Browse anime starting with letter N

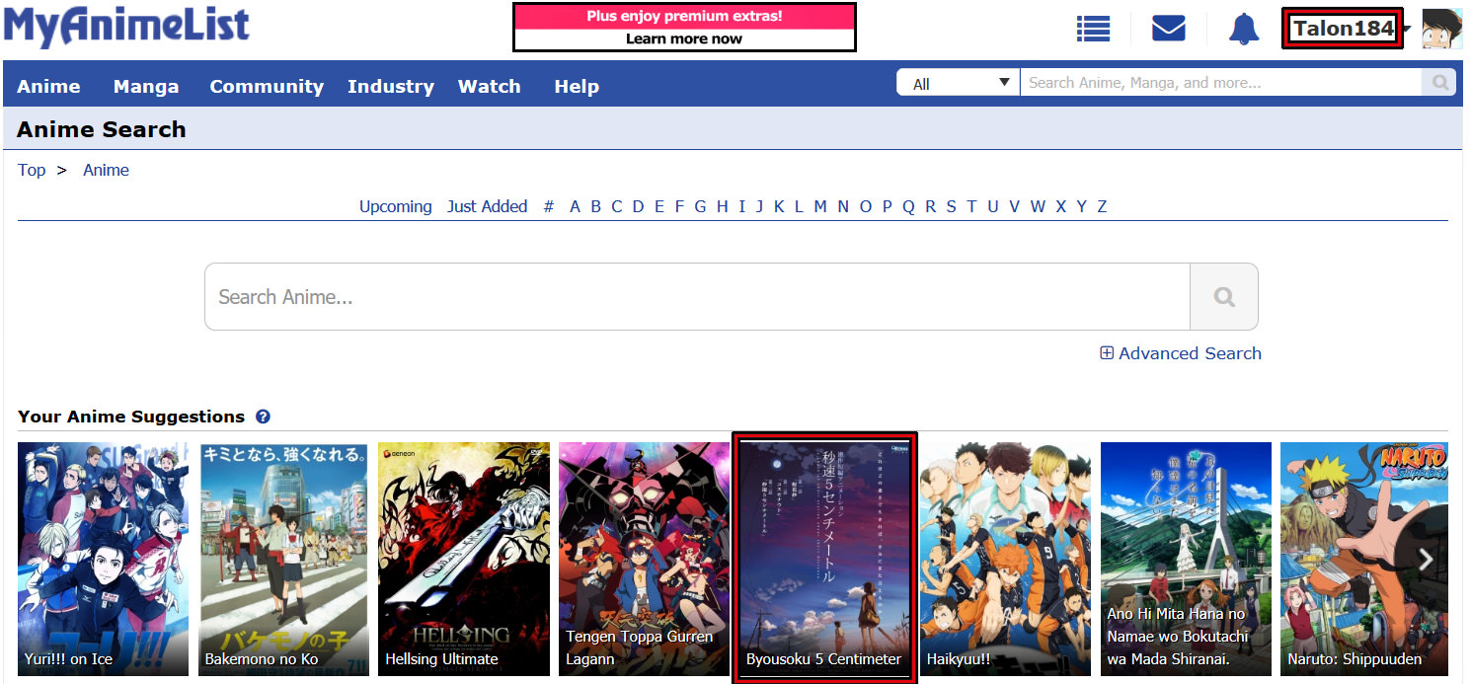tap(843, 206)
